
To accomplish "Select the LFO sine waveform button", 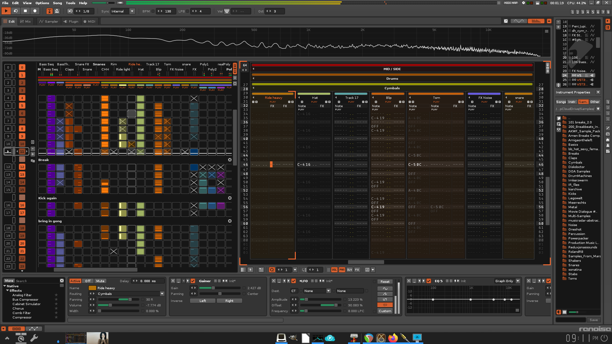I will 385,288.
